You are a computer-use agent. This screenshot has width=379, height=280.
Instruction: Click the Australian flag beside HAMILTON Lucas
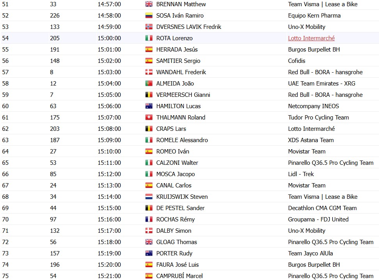(x=149, y=106)
